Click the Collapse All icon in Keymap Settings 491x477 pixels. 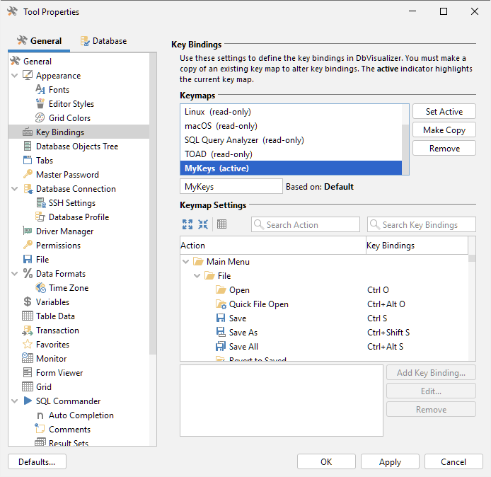203,224
